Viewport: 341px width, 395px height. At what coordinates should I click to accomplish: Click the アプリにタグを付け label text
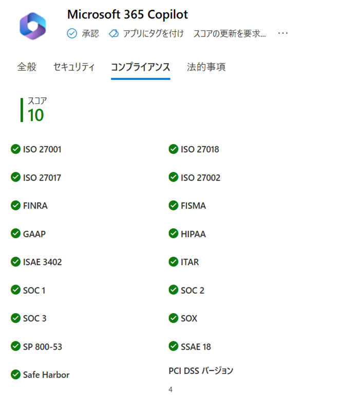(x=153, y=33)
